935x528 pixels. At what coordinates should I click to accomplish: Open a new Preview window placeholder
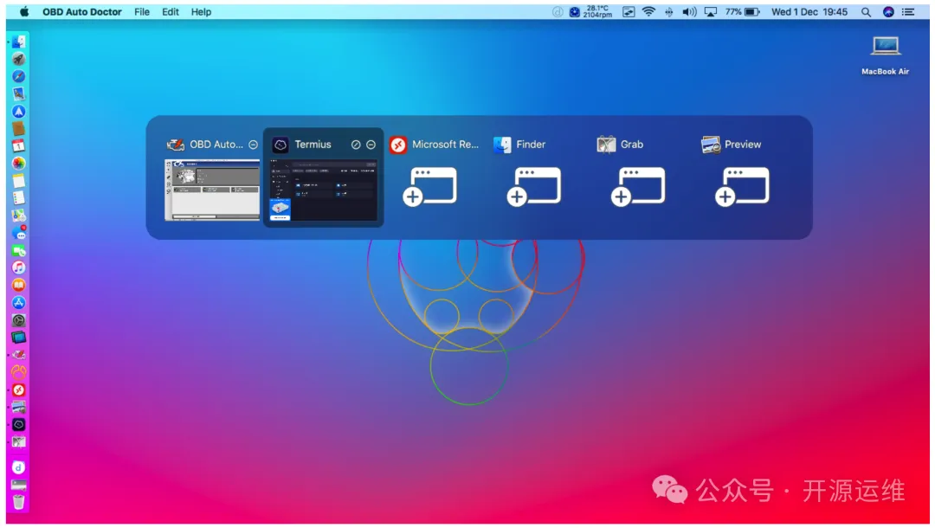[742, 187]
